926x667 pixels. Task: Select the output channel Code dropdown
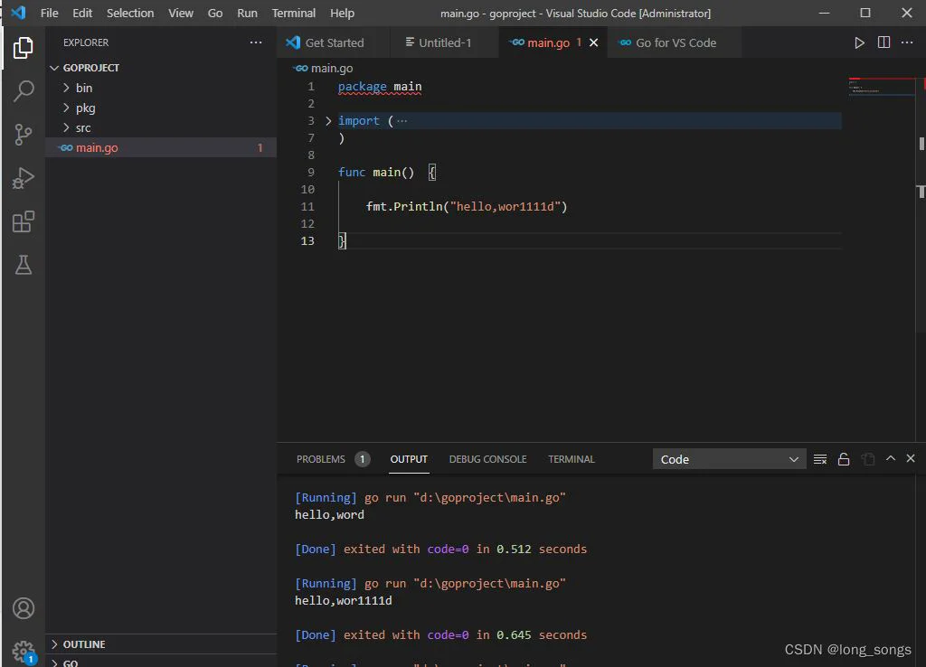730,459
